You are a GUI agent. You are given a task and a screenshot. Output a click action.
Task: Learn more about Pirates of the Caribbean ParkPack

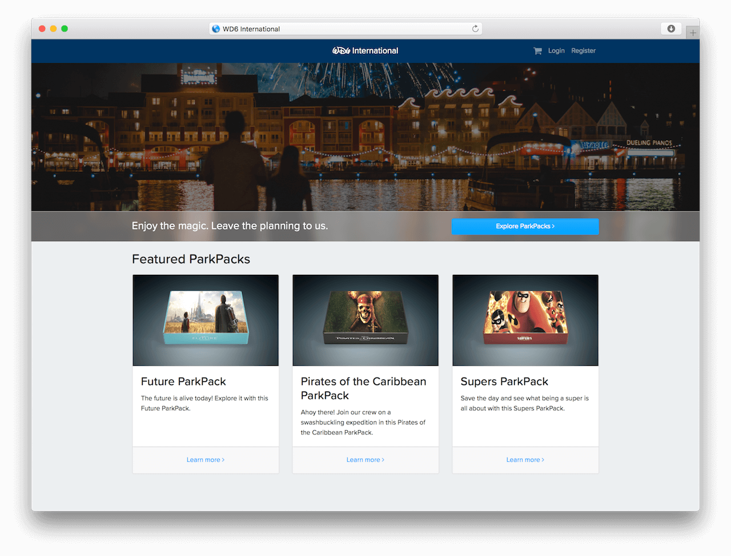(365, 460)
